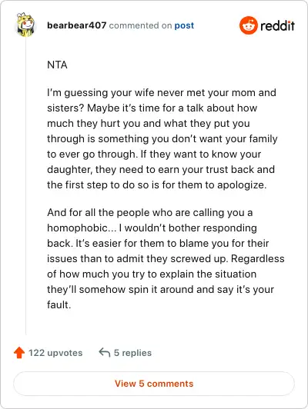Screen dimensions: 308x409
Task: Click the "And for all the people" text line
Action: click(x=150, y=213)
